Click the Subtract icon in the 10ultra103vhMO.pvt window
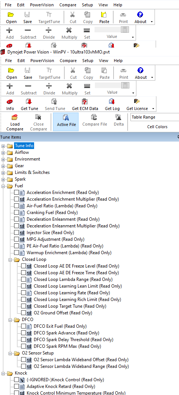The height and width of the screenshot is (395, 179). (x=28, y=86)
